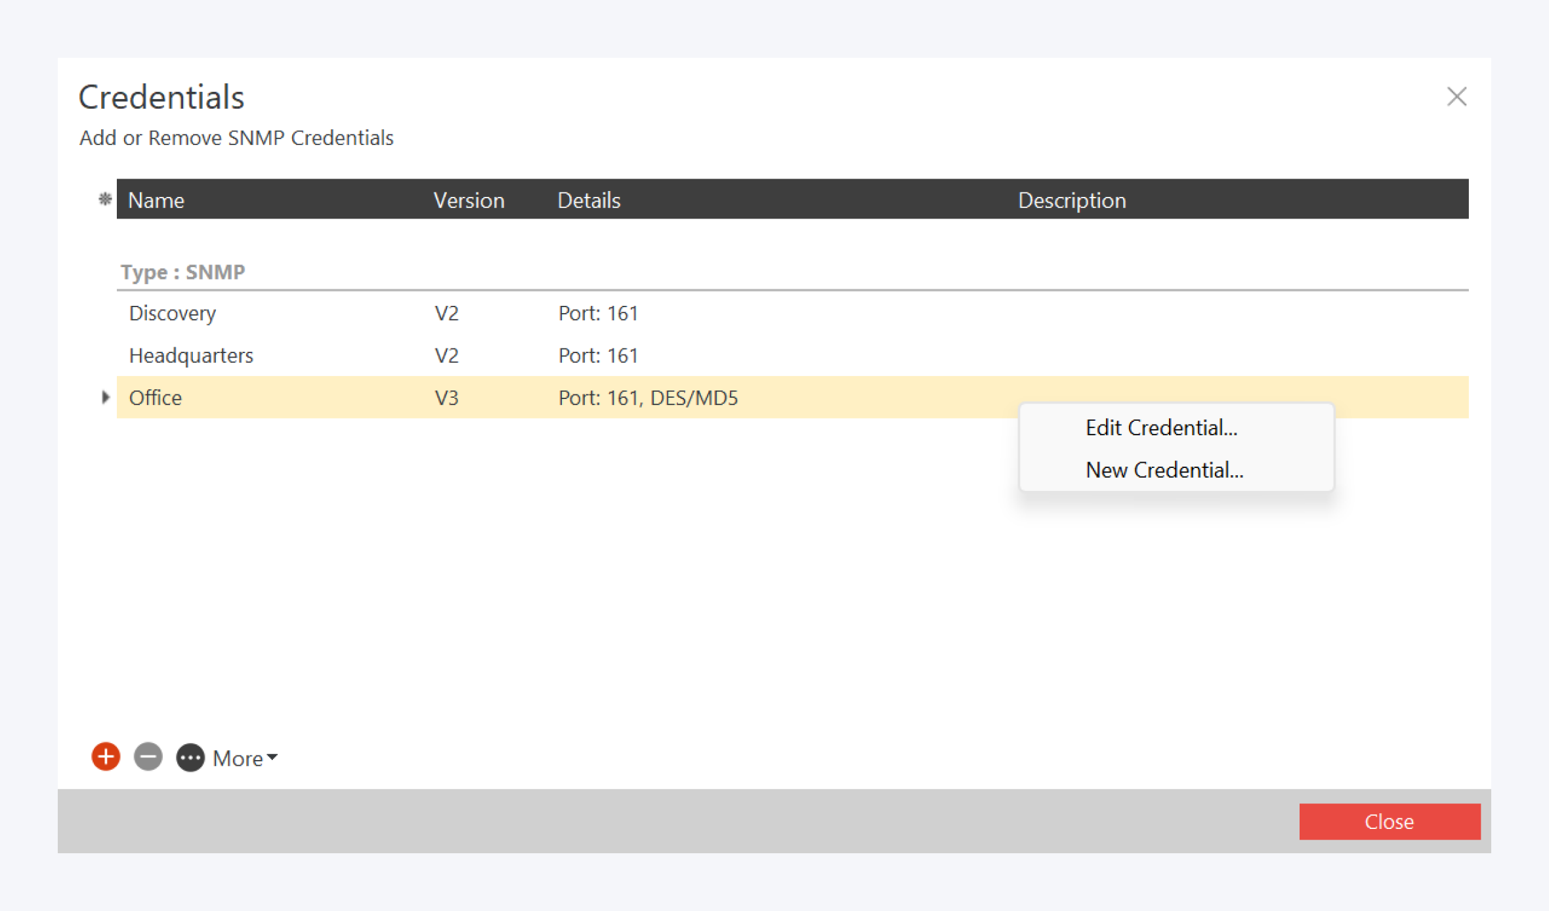Dismiss the Credentials dialog via the X icon
Screen dimensions: 1549x911
[x=1457, y=96]
